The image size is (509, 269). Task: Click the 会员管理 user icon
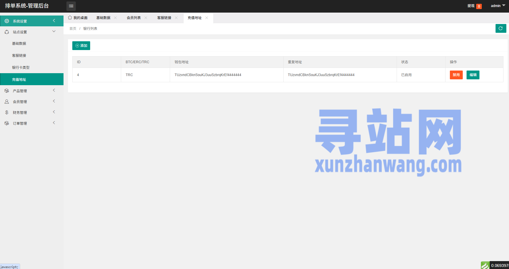[7, 102]
